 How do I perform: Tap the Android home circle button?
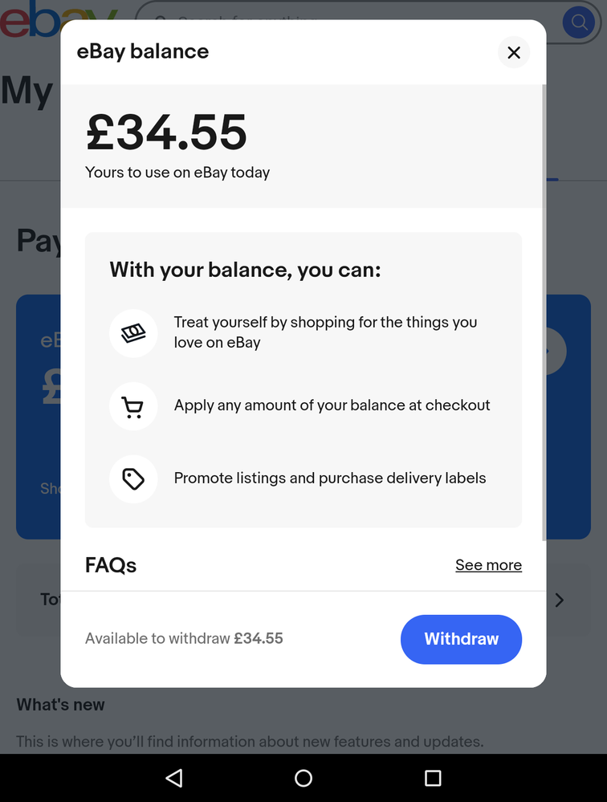tap(303, 778)
